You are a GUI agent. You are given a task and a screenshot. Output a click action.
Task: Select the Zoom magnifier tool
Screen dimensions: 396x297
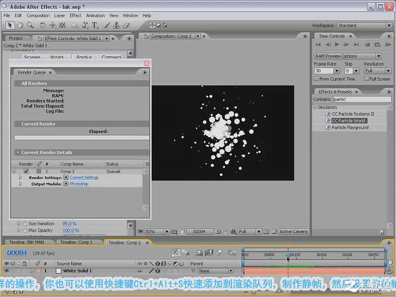point(30,25)
